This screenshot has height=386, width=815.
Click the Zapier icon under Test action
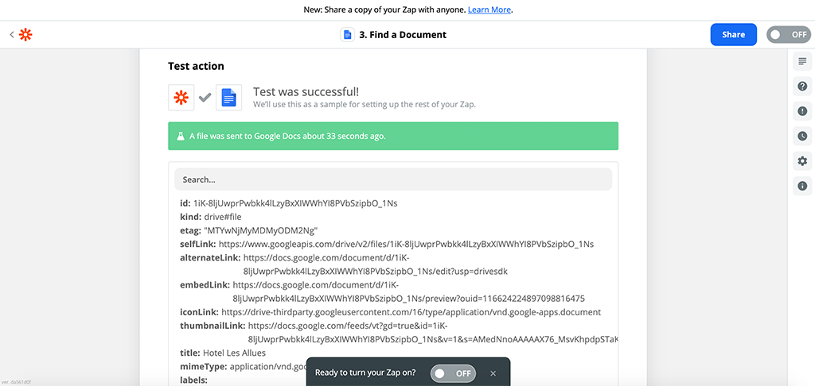point(181,98)
